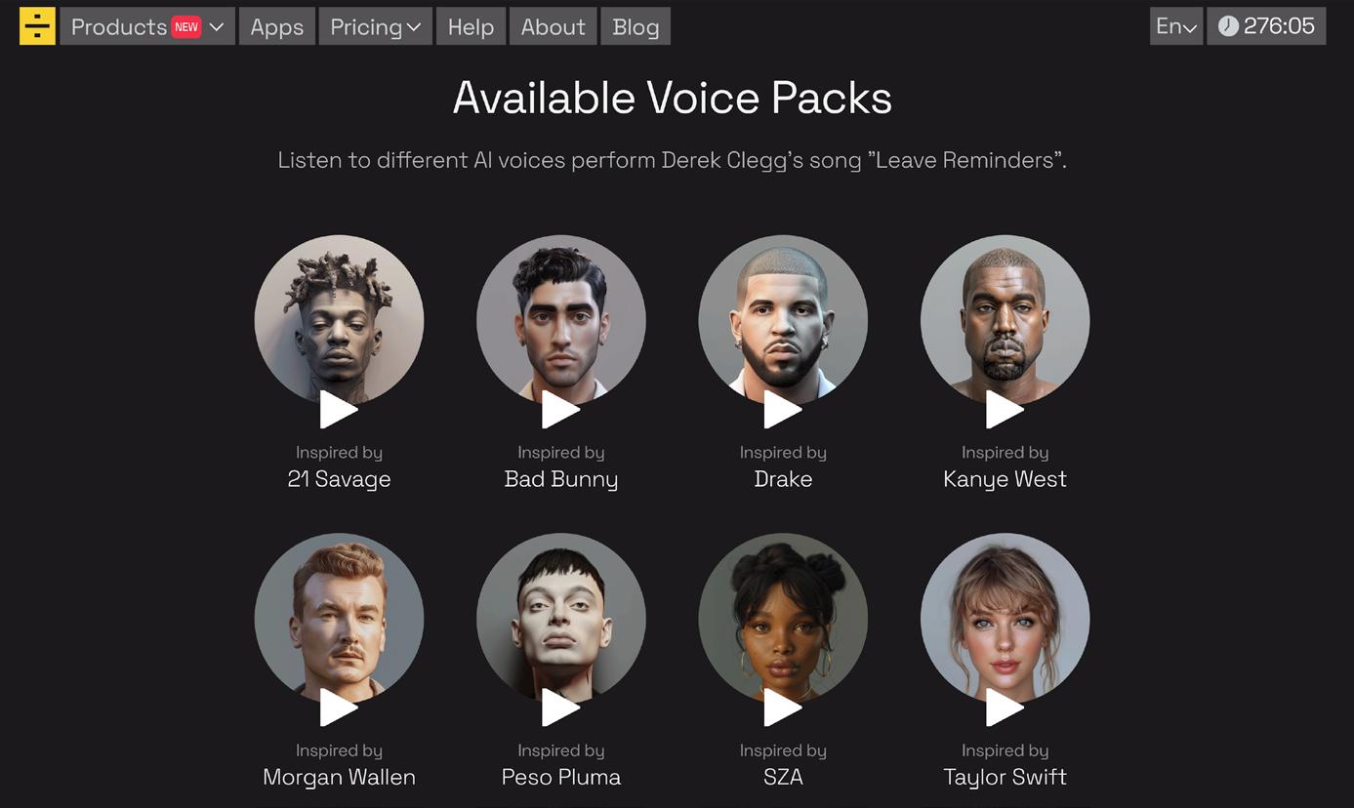Image resolution: width=1354 pixels, height=808 pixels.
Task: Play the SZA voice sample
Action: click(782, 707)
